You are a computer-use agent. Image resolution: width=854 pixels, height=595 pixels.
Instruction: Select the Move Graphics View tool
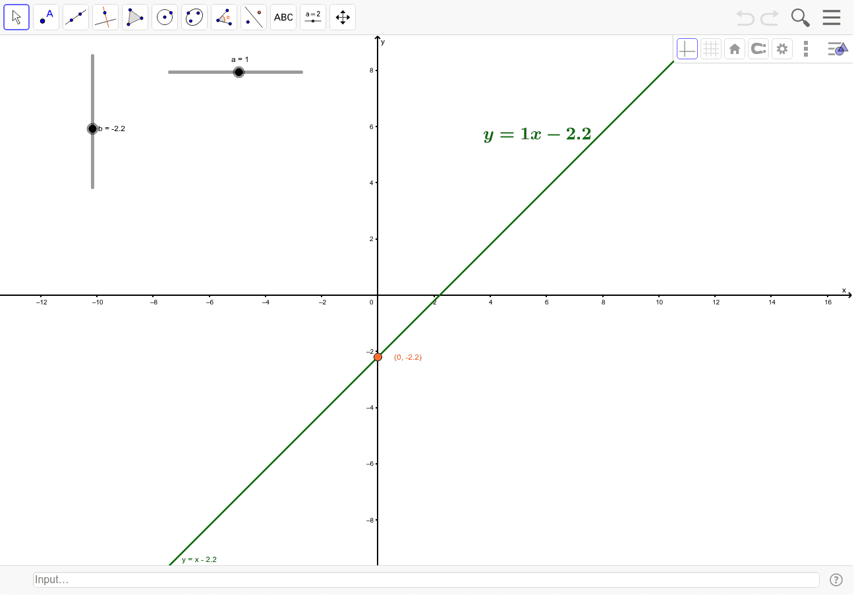343,17
